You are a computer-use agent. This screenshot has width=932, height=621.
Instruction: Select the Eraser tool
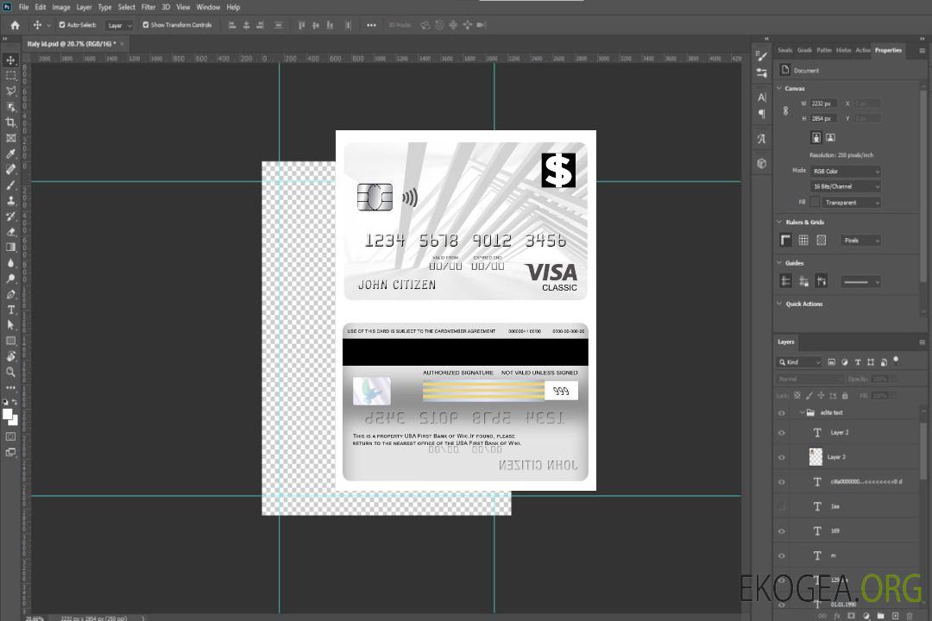(10, 232)
